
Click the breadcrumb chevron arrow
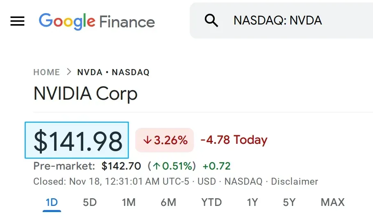point(69,72)
